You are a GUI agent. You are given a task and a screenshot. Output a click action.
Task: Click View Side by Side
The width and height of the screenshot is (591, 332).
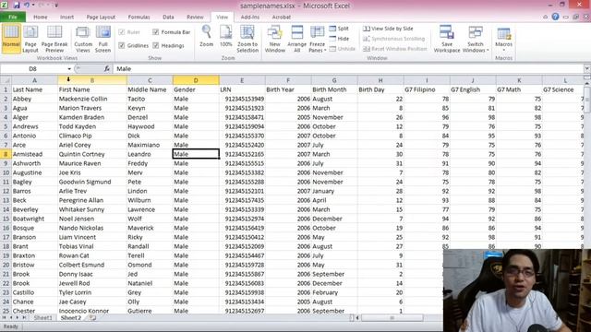click(388, 29)
